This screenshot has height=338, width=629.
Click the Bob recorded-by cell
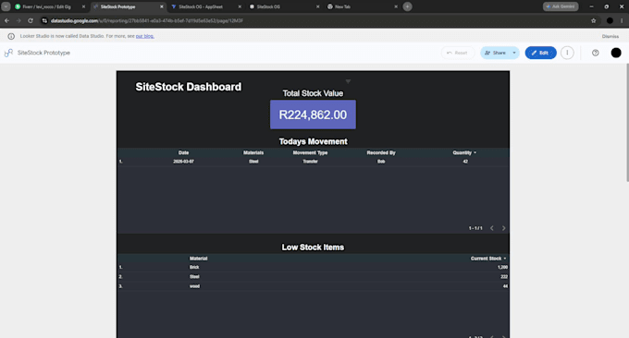(381, 162)
